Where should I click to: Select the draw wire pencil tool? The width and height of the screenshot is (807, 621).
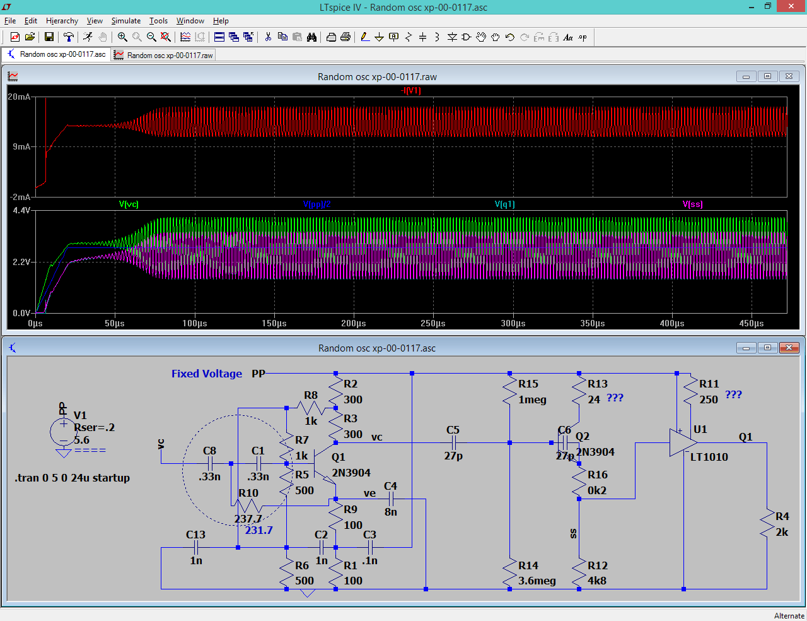(366, 37)
